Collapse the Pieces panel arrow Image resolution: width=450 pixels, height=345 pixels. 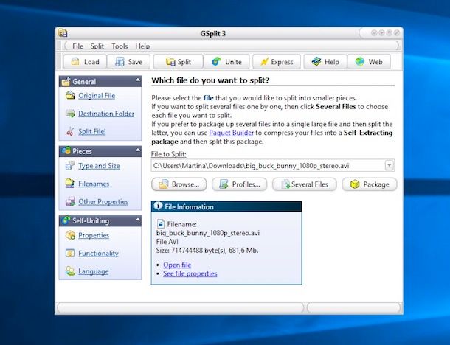click(138, 150)
